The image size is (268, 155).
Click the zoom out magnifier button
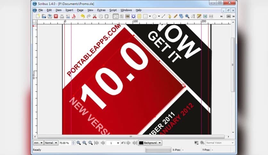[x=79, y=143]
